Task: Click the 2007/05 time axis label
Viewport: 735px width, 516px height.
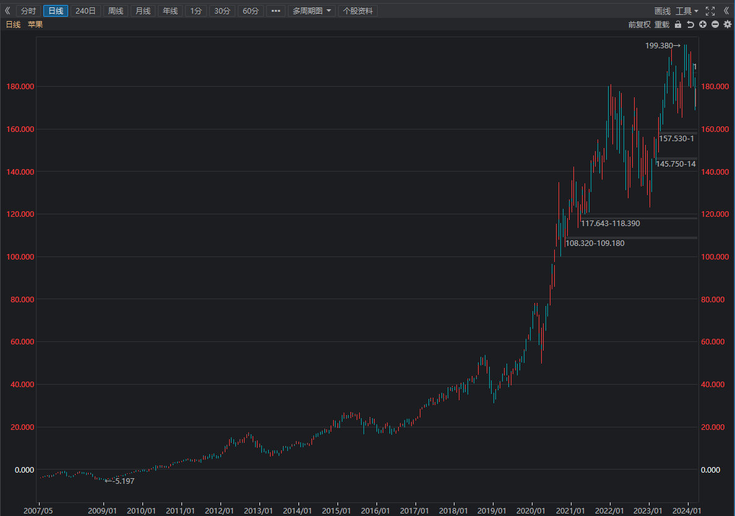Action: 38,511
